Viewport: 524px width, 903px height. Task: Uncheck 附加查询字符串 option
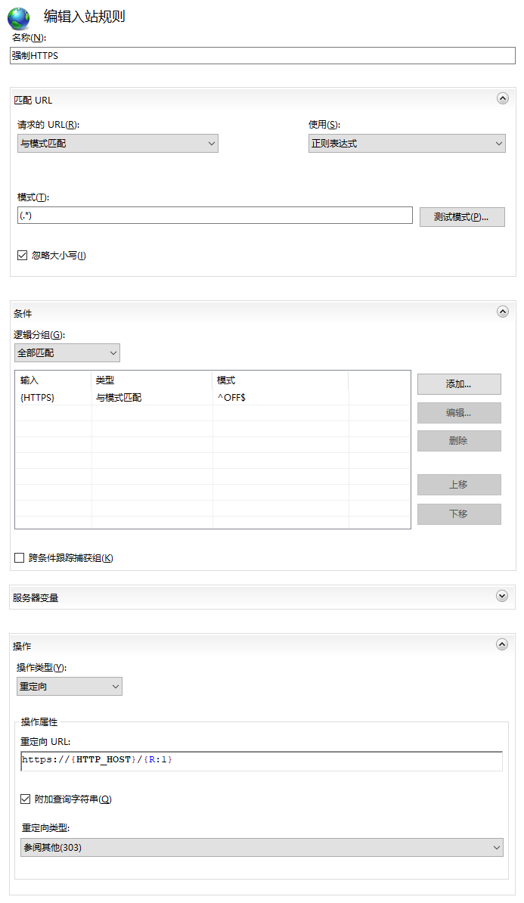pyautogui.click(x=26, y=799)
